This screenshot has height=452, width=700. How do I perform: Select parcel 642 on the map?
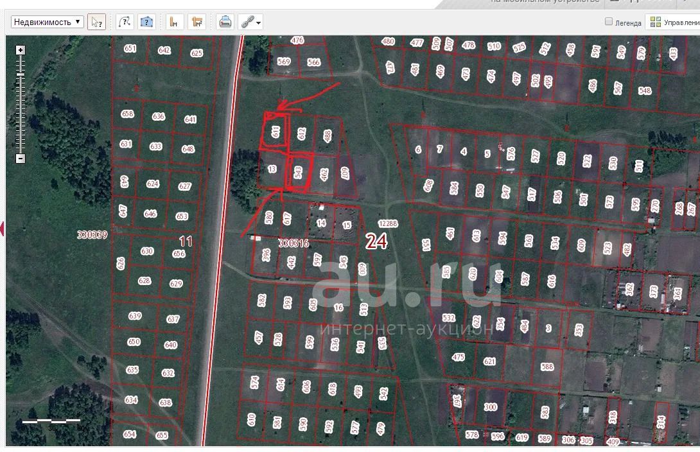click(x=164, y=51)
